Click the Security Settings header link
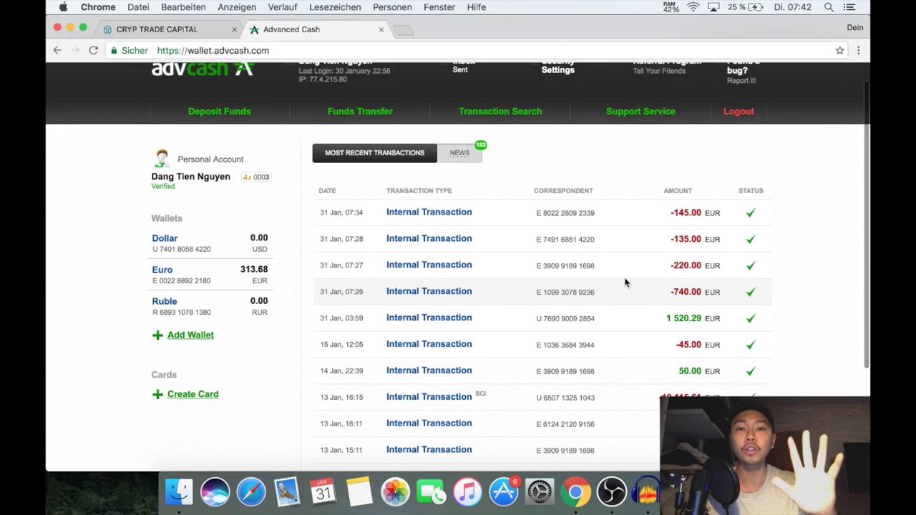The height and width of the screenshot is (515, 916). click(x=558, y=67)
